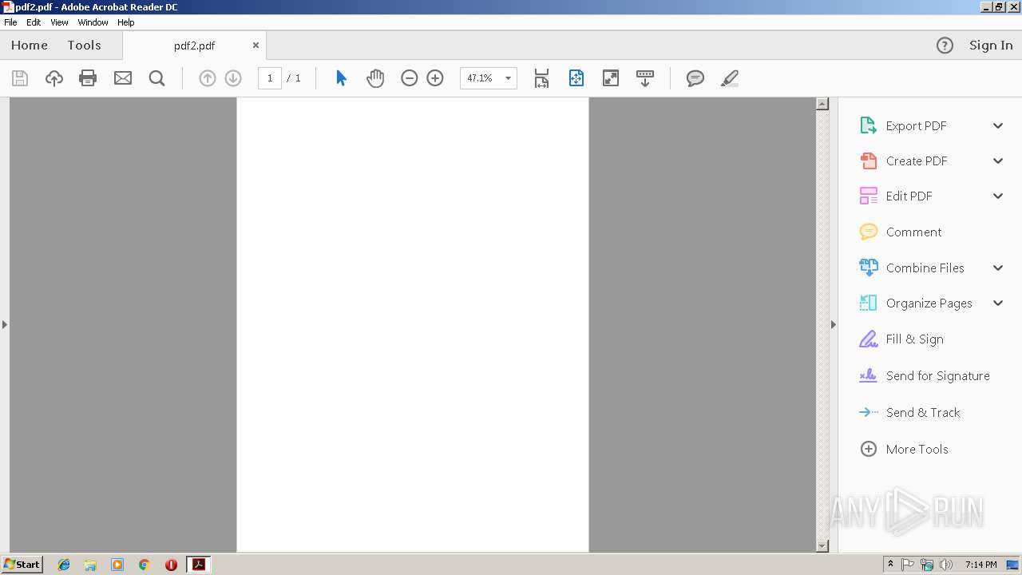Screen dimensions: 1022x575
Task: Show hidden system tray icons
Action: (x=890, y=565)
